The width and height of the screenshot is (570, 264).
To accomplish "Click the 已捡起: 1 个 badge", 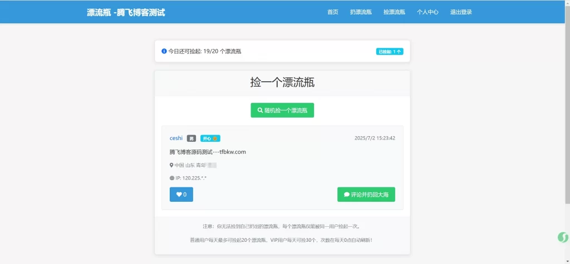I will point(390,52).
